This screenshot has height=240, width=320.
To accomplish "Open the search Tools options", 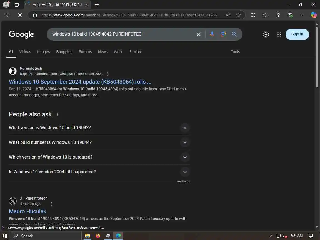I will point(235,52).
